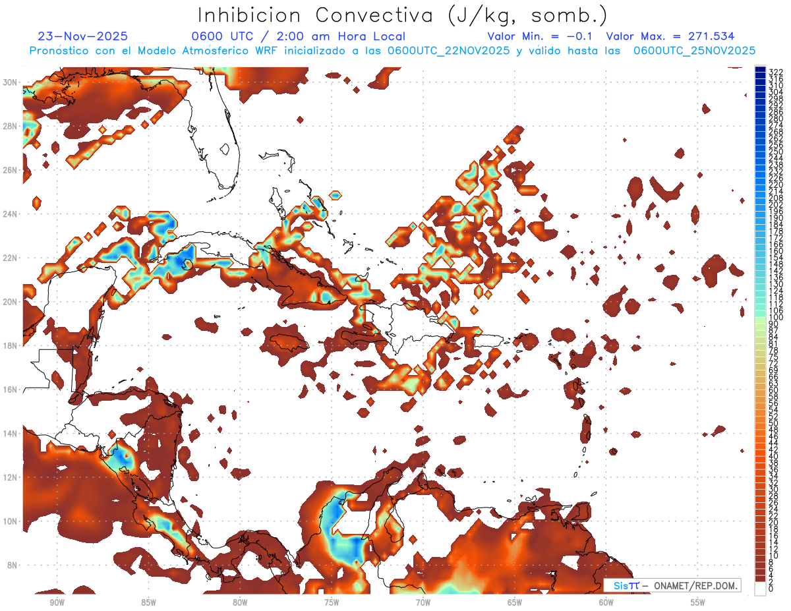
Task: Click the '80W' longitude label
Action: pyautogui.click(x=240, y=602)
